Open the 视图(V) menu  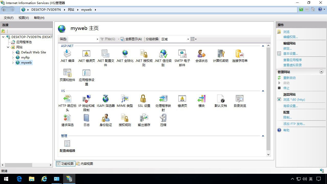click(24, 18)
